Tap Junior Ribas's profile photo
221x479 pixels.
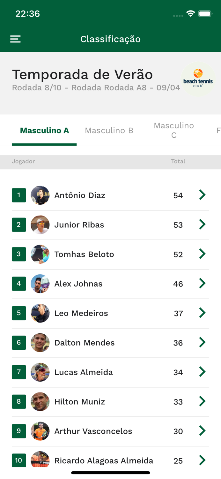tap(40, 224)
